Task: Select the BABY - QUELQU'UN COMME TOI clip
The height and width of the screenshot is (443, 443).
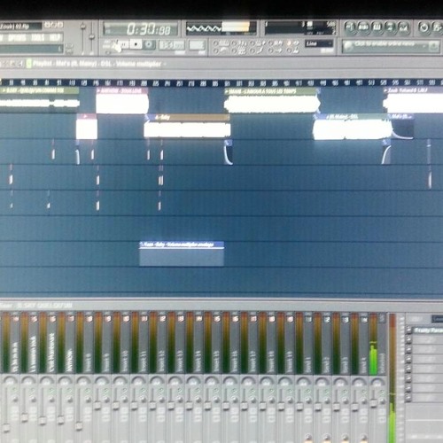Action: coord(39,100)
